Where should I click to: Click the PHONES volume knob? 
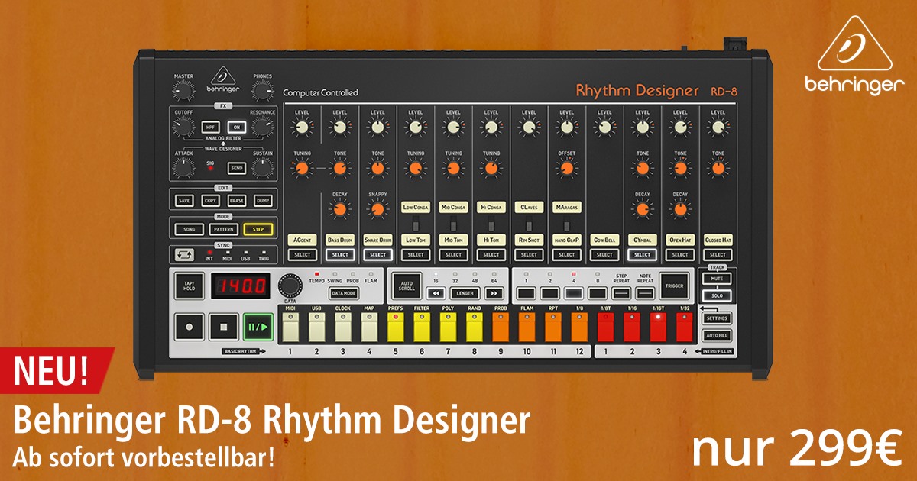click(262, 91)
